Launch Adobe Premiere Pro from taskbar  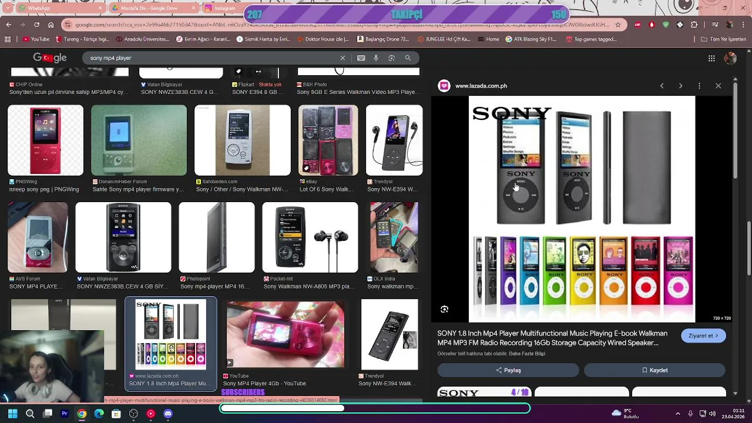(x=65, y=414)
